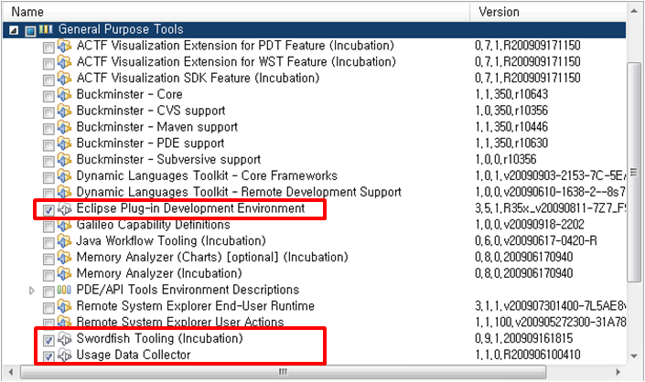The height and width of the screenshot is (382, 645).
Task: Click the Memory Analyzer (Incubation) feature icon
Action: click(x=64, y=274)
